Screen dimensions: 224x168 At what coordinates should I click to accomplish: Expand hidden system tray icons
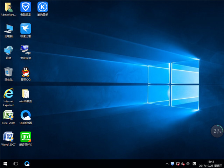click(x=167, y=163)
